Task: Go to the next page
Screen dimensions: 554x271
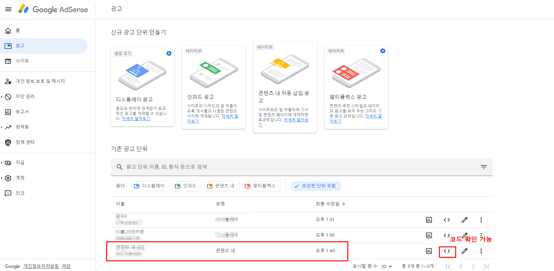Action: 473,267
